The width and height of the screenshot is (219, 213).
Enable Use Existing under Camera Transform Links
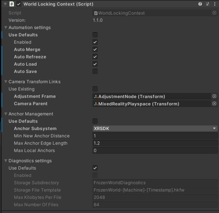[95, 89]
